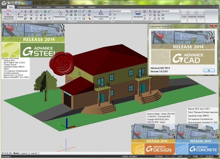Open the quick access toolbar customize arrow
Viewport: 220px width, 159px height.
coord(35,3)
